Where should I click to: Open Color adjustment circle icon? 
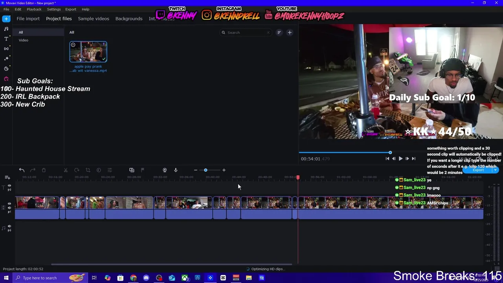(99, 170)
